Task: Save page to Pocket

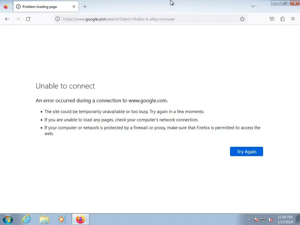Action: point(272,19)
